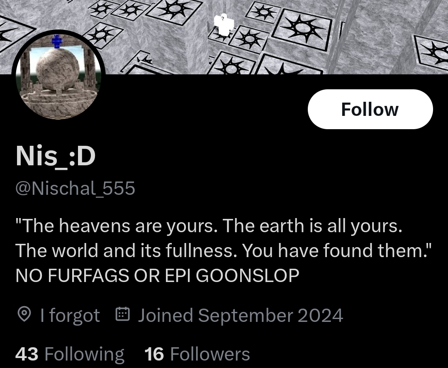This screenshot has height=368, width=448.
Task: Click the Nis_:D display name
Action: point(56,156)
